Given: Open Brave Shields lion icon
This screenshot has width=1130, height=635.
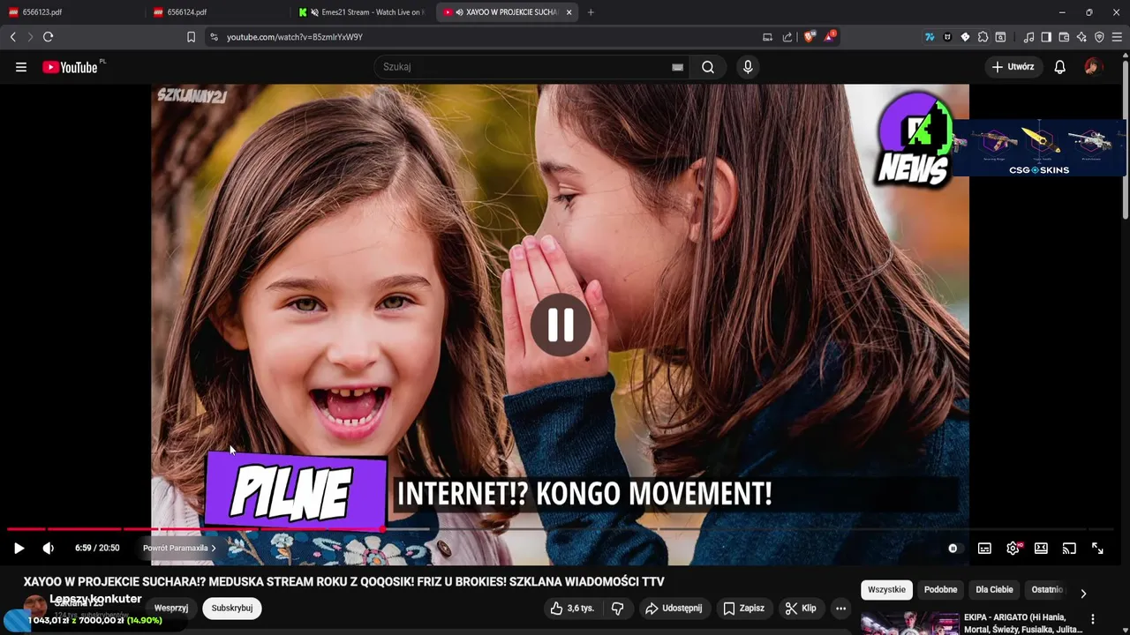Looking at the screenshot, I should pyautogui.click(x=810, y=37).
